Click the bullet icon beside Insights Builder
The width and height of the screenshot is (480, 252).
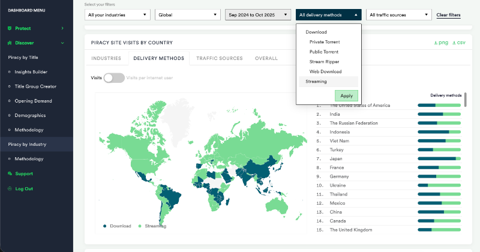(x=10, y=72)
